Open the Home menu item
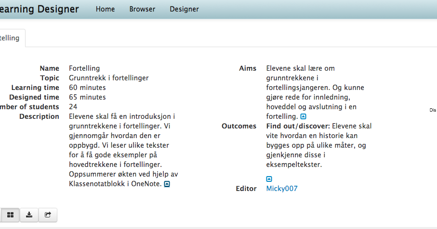 pos(105,9)
